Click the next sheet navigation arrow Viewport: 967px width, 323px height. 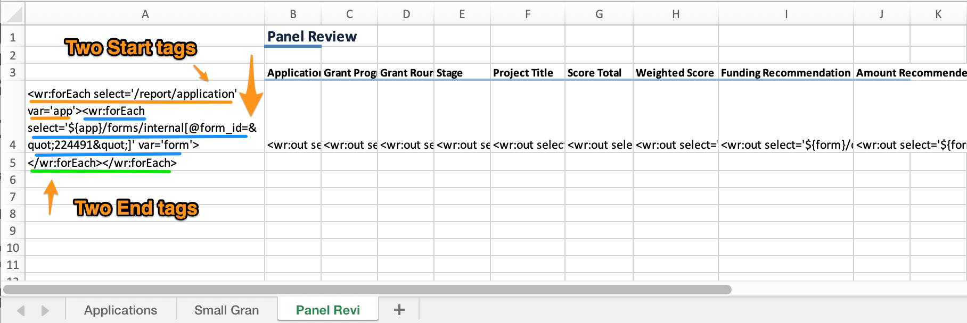click(x=45, y=310)
